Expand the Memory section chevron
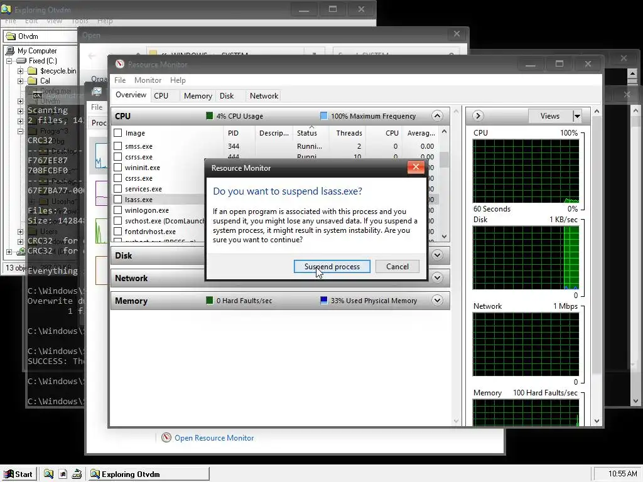Viewport: 643px width, 482px height. pyautogui.click(x=437, y=301)
